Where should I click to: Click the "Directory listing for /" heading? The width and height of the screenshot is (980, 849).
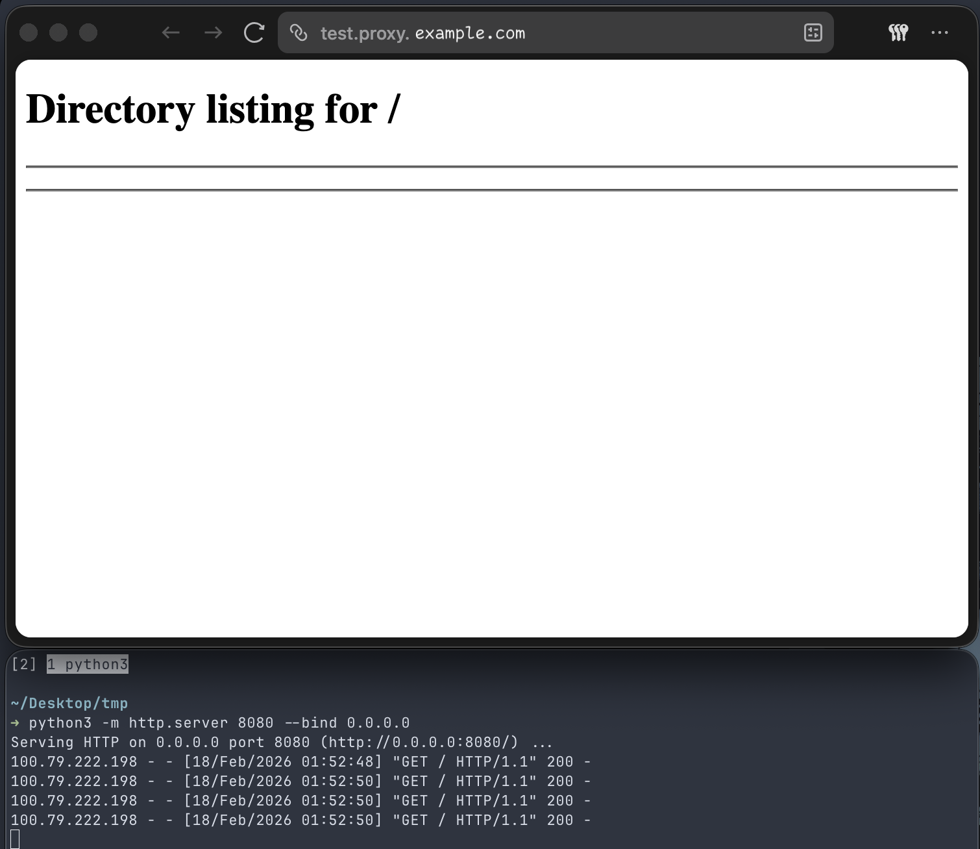(x=213, y=108)
